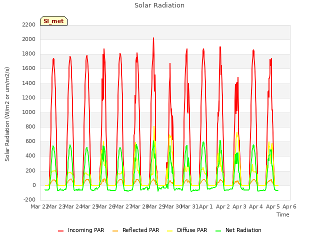
Task: Click the Time x-axis label
Action: click(x=283, y=214)
